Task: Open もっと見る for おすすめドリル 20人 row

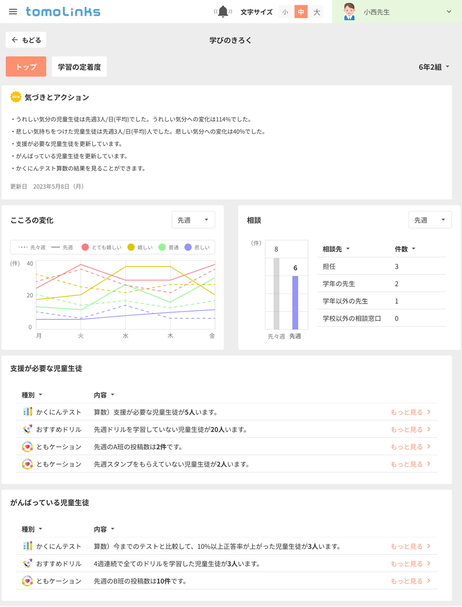Action: [410, 430]
